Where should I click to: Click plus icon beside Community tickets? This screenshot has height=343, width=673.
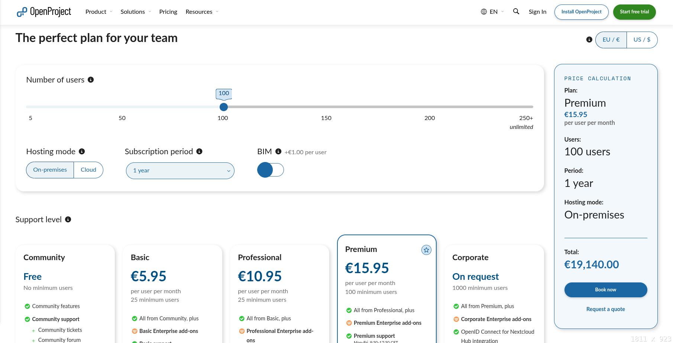[33, 330]
